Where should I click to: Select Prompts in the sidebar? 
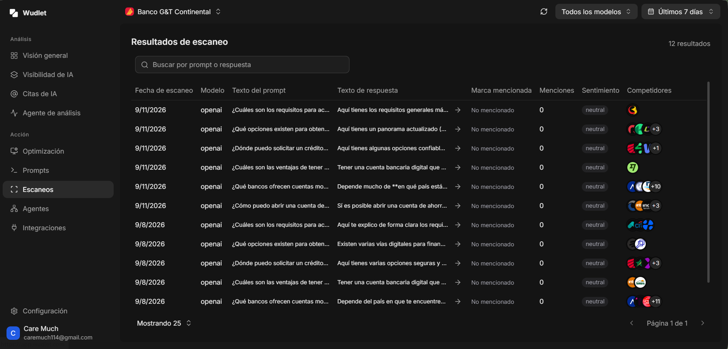click(58, 170)
